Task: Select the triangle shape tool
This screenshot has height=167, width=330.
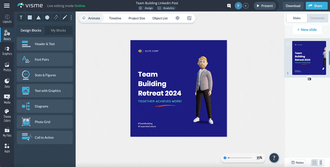Action: pos(38,17)
